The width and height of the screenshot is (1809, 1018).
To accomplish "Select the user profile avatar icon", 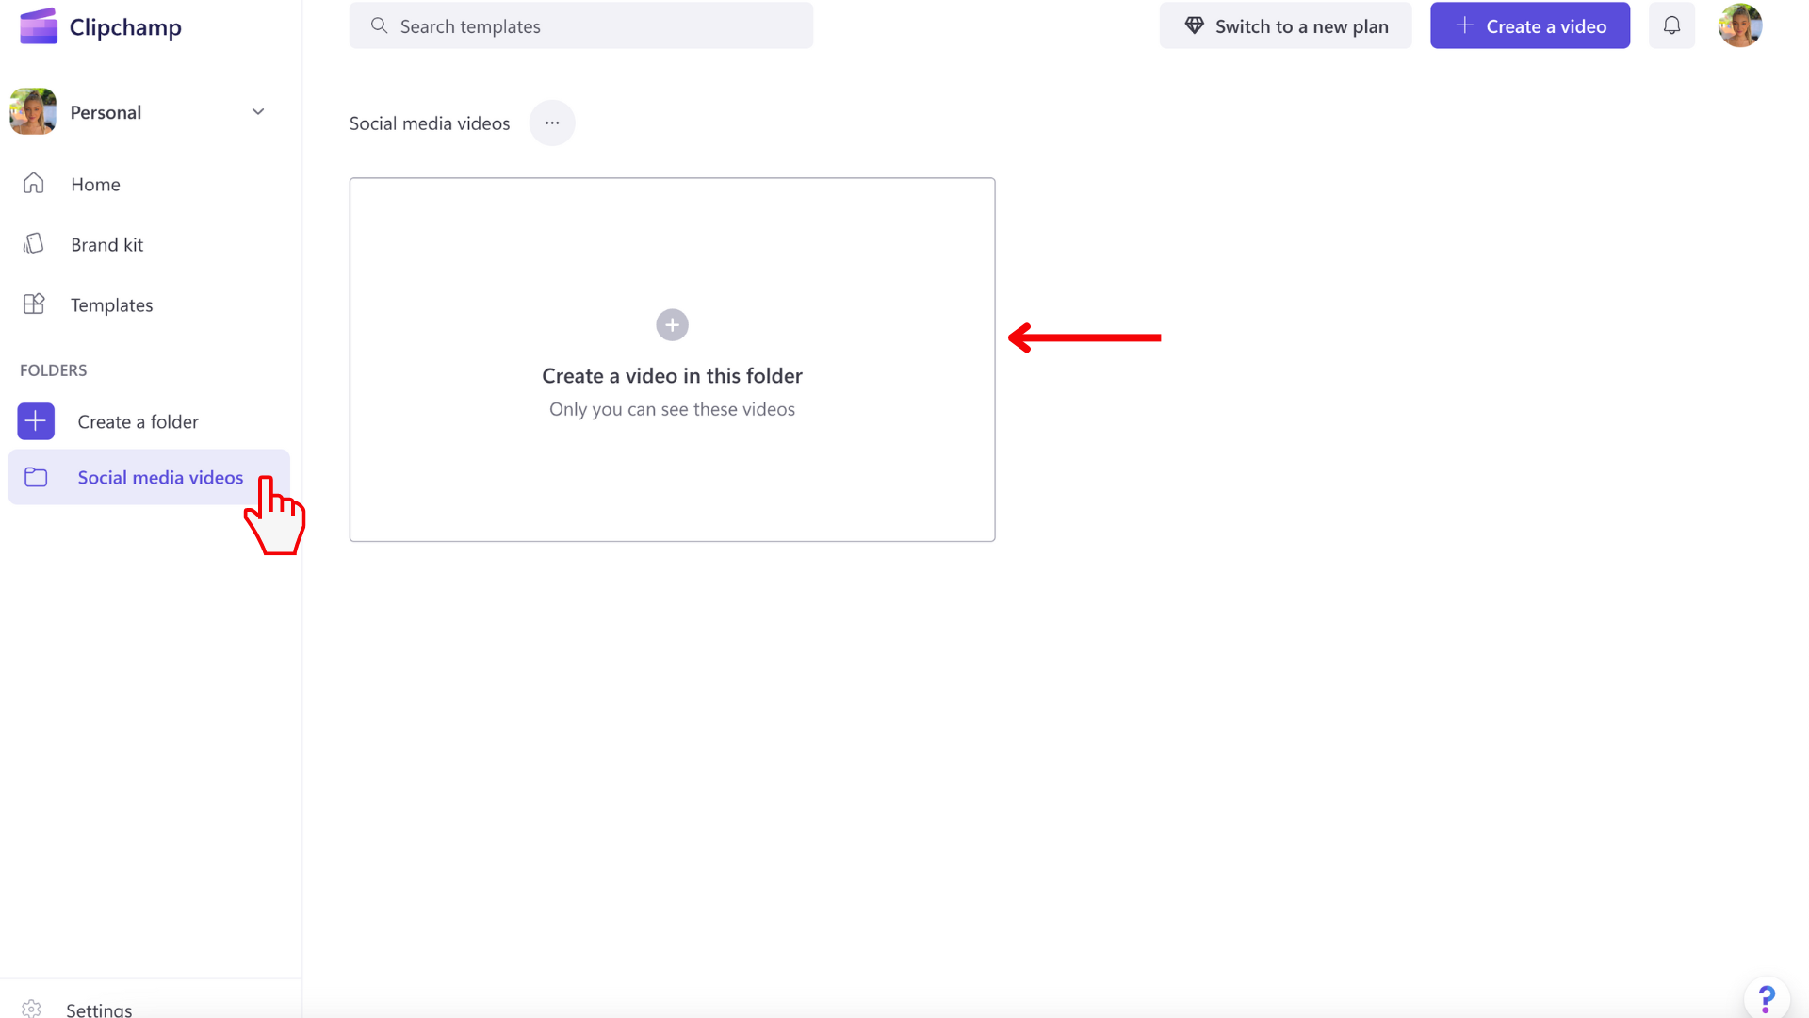I will (x=1739, y=25).
